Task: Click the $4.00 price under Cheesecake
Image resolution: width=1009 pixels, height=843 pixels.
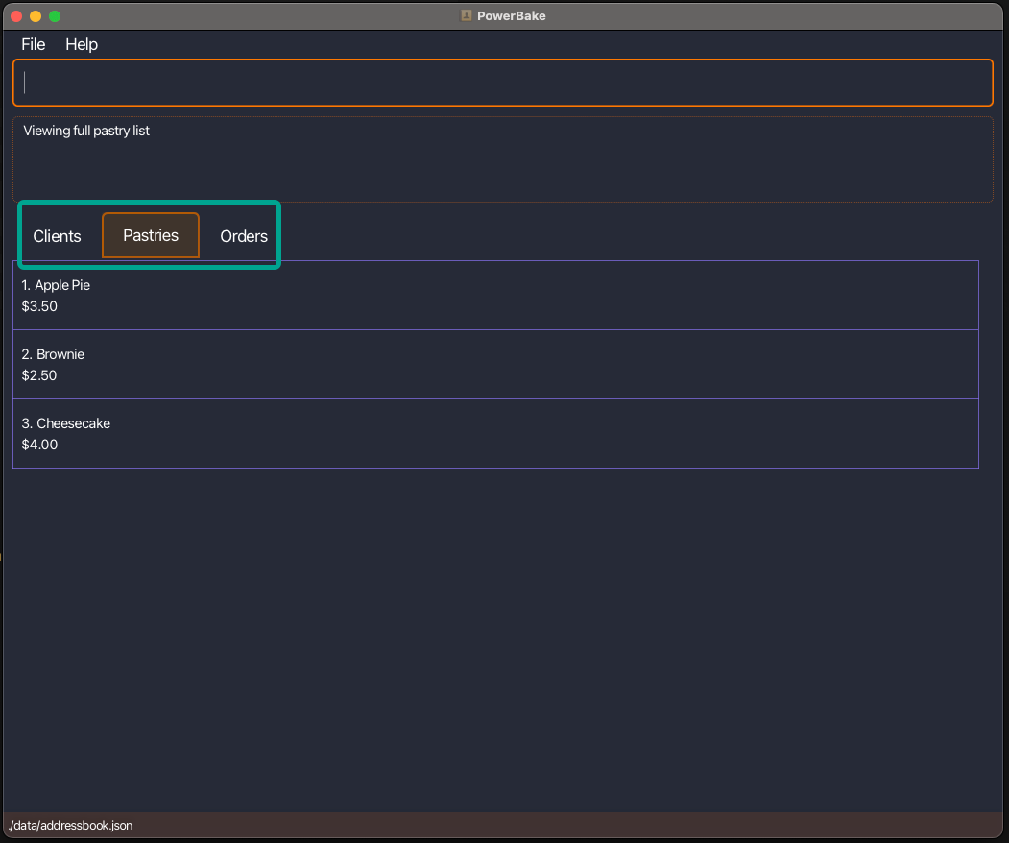Action: pyautogui.click(x=39, y=444)
